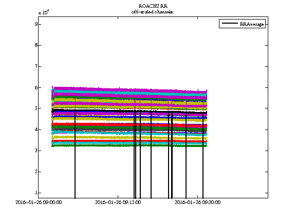Click the 2016-01-26 09:00:00 x-axis label
This screenshot has width=296, height=222.
click(39, 202)
